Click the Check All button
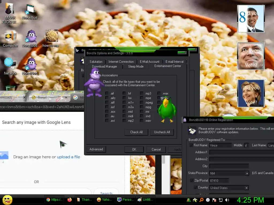The image size is (274, 205). point(136,132)
